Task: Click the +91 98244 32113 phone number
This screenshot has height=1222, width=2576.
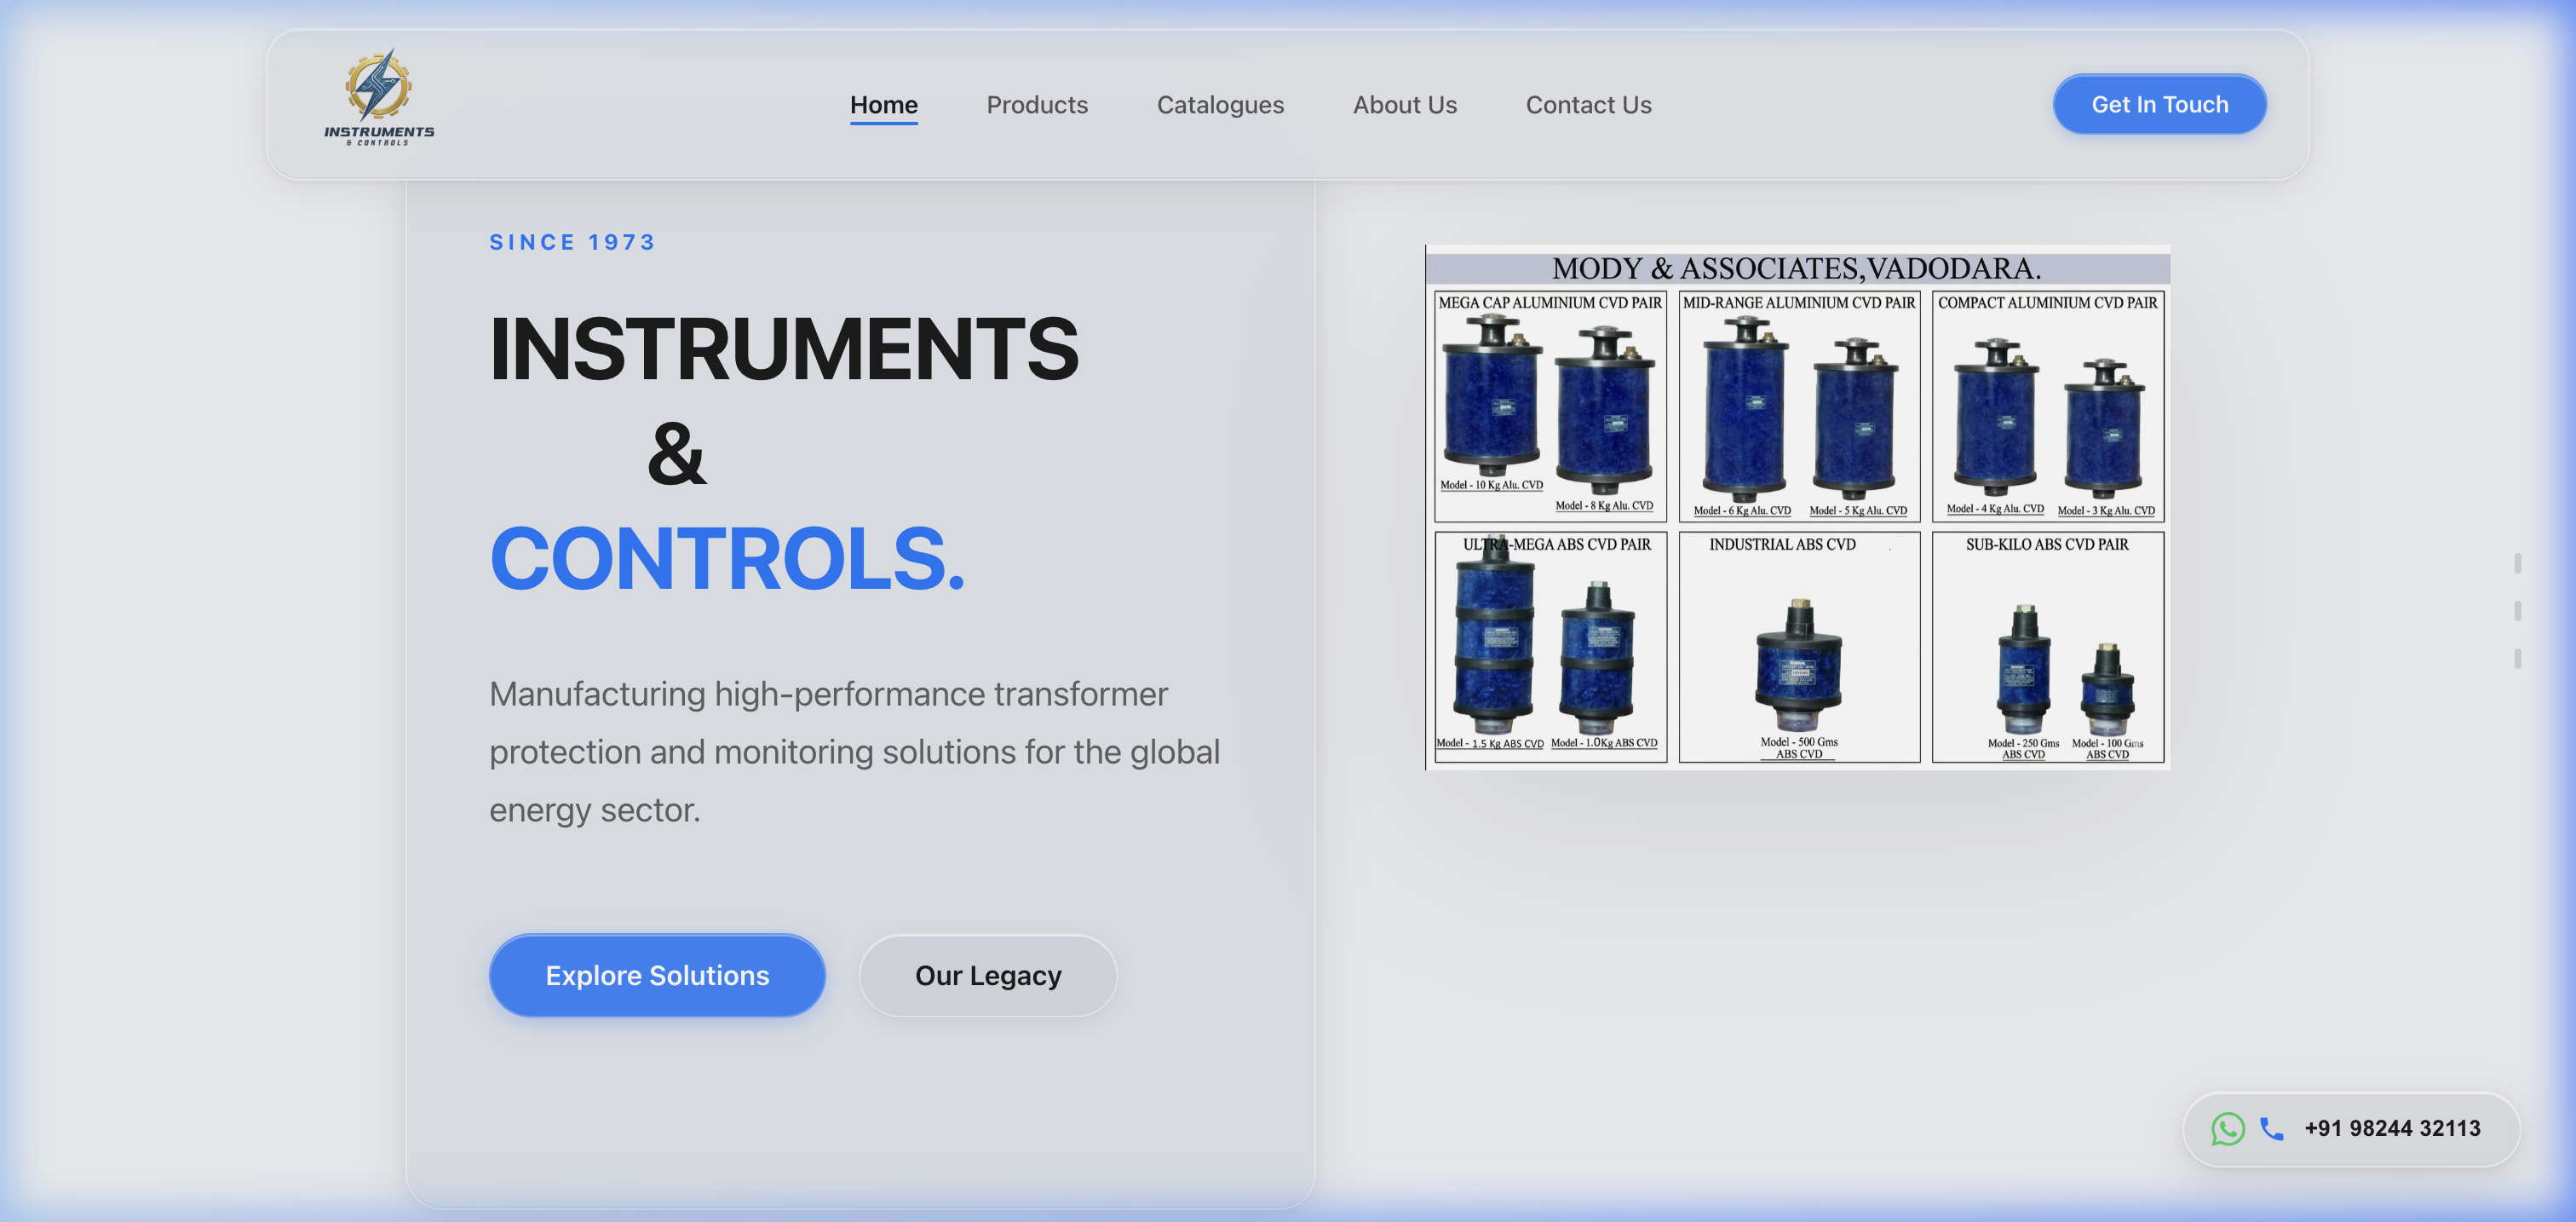Action: click(2392, 1128)
